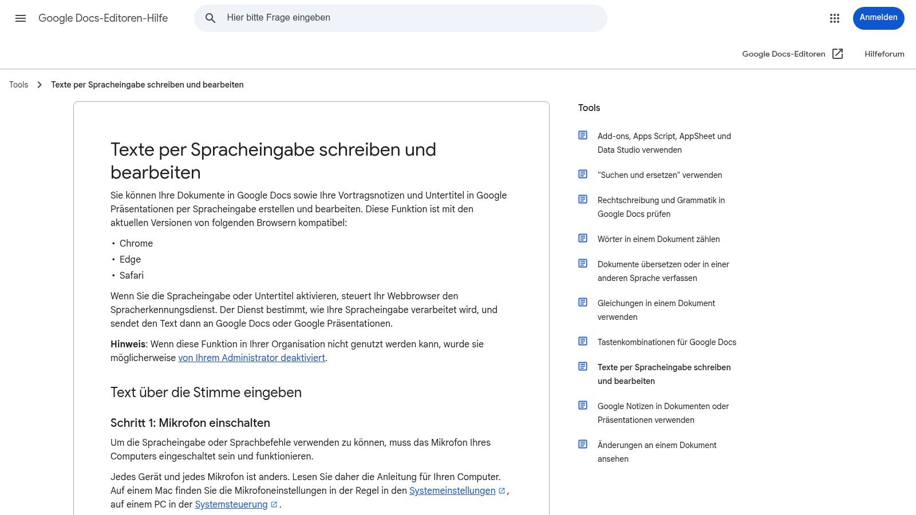This screenshot has width=916, height=515.
Task: Open Gleichungen in einem Dokument verwenden
Action: pos(656,310)
